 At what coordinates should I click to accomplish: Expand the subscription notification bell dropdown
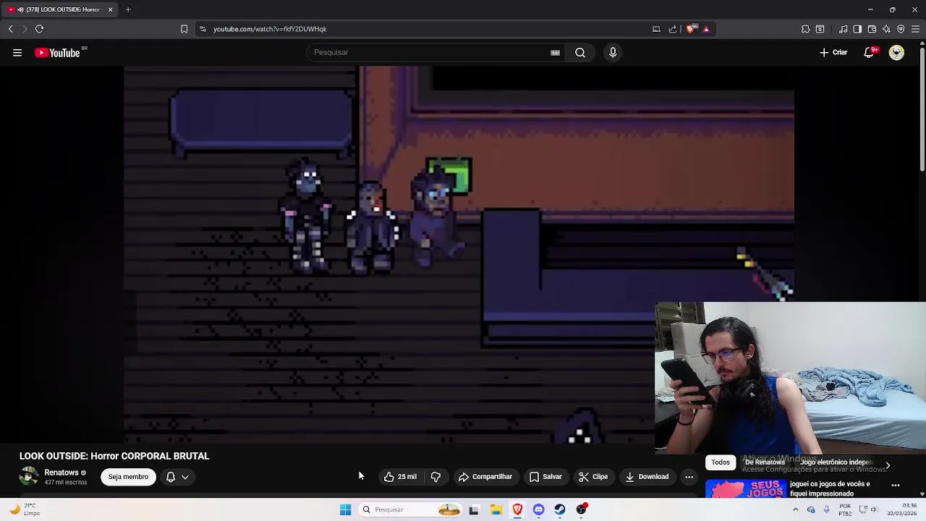point(177,477)
